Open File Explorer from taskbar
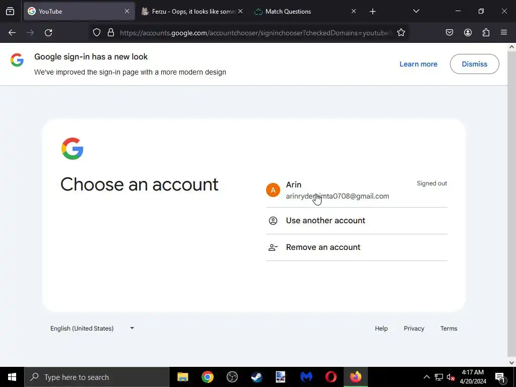 182,377
